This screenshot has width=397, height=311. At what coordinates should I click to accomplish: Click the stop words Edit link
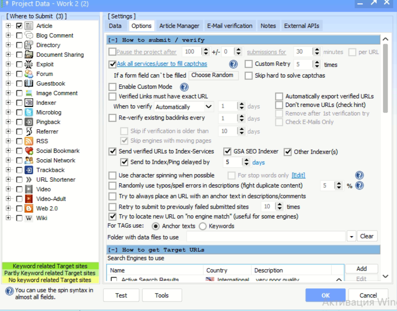click(298, 175)
